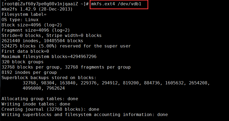Click the 32768 blocks per group line
Screen dimensions: 229x121
tap(66, 67)
